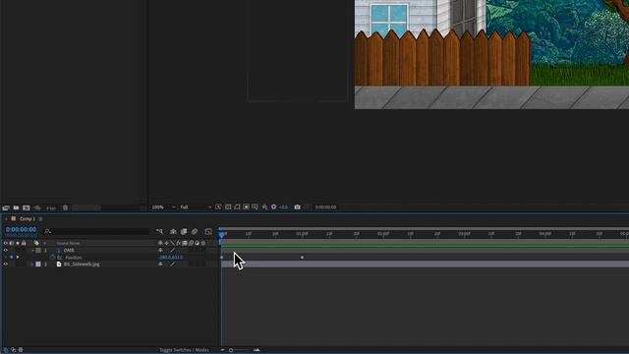Image resolution: width=629 pixels, height=354 pixels.
Task: Open grid and guide options icon
Action: pos(255,207)
